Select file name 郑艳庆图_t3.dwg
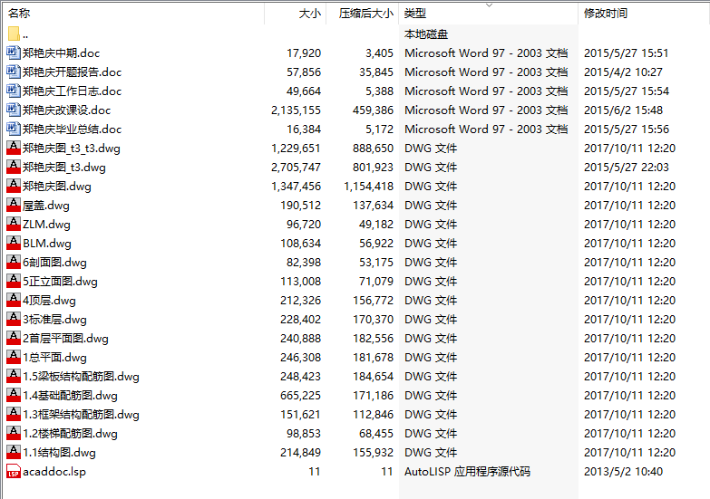710x499 pixels. tap(64, 168)
